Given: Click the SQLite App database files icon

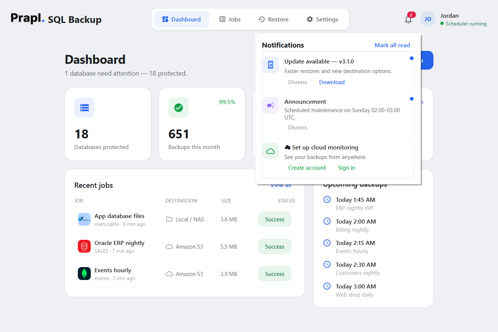Looking at the screenshot, I should tap(84, 219).
